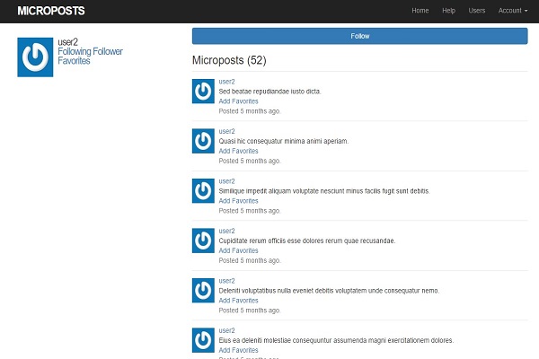Screen dimensions: 539x359
Task: Click the MICROPOSTS brand logo
Action: click(53, 11)
